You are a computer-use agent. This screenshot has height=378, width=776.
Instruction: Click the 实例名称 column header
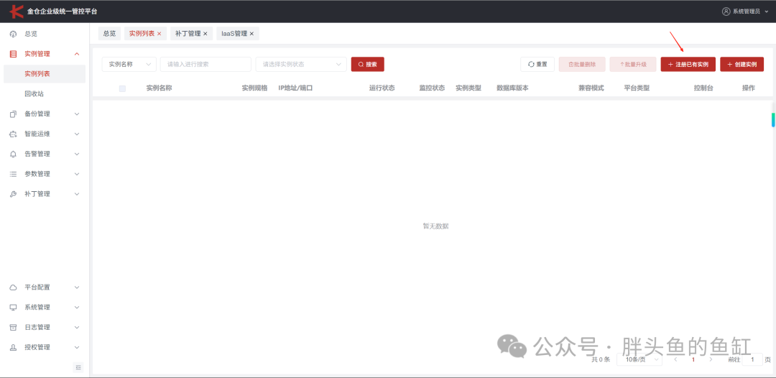tap(159, 88)
